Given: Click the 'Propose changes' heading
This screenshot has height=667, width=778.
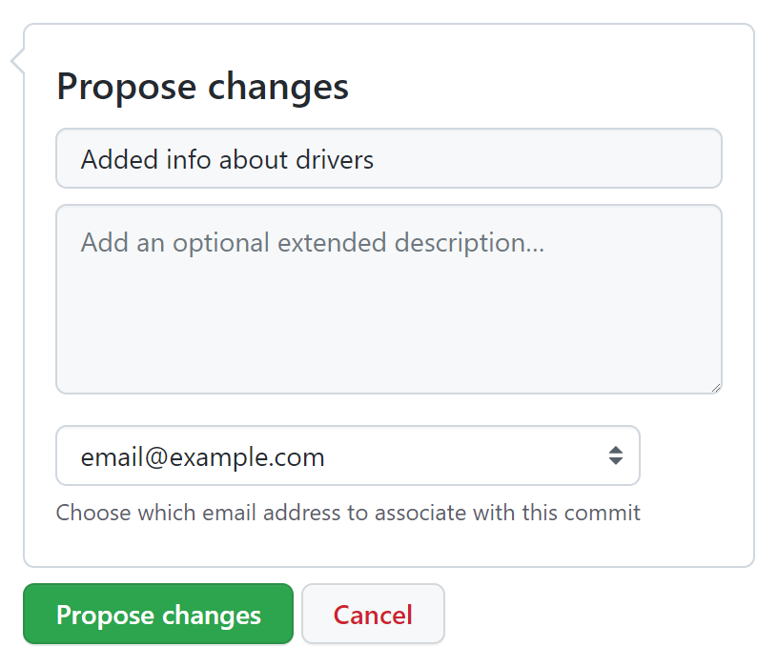Looking at the screenshot, I should pos(202,87).
